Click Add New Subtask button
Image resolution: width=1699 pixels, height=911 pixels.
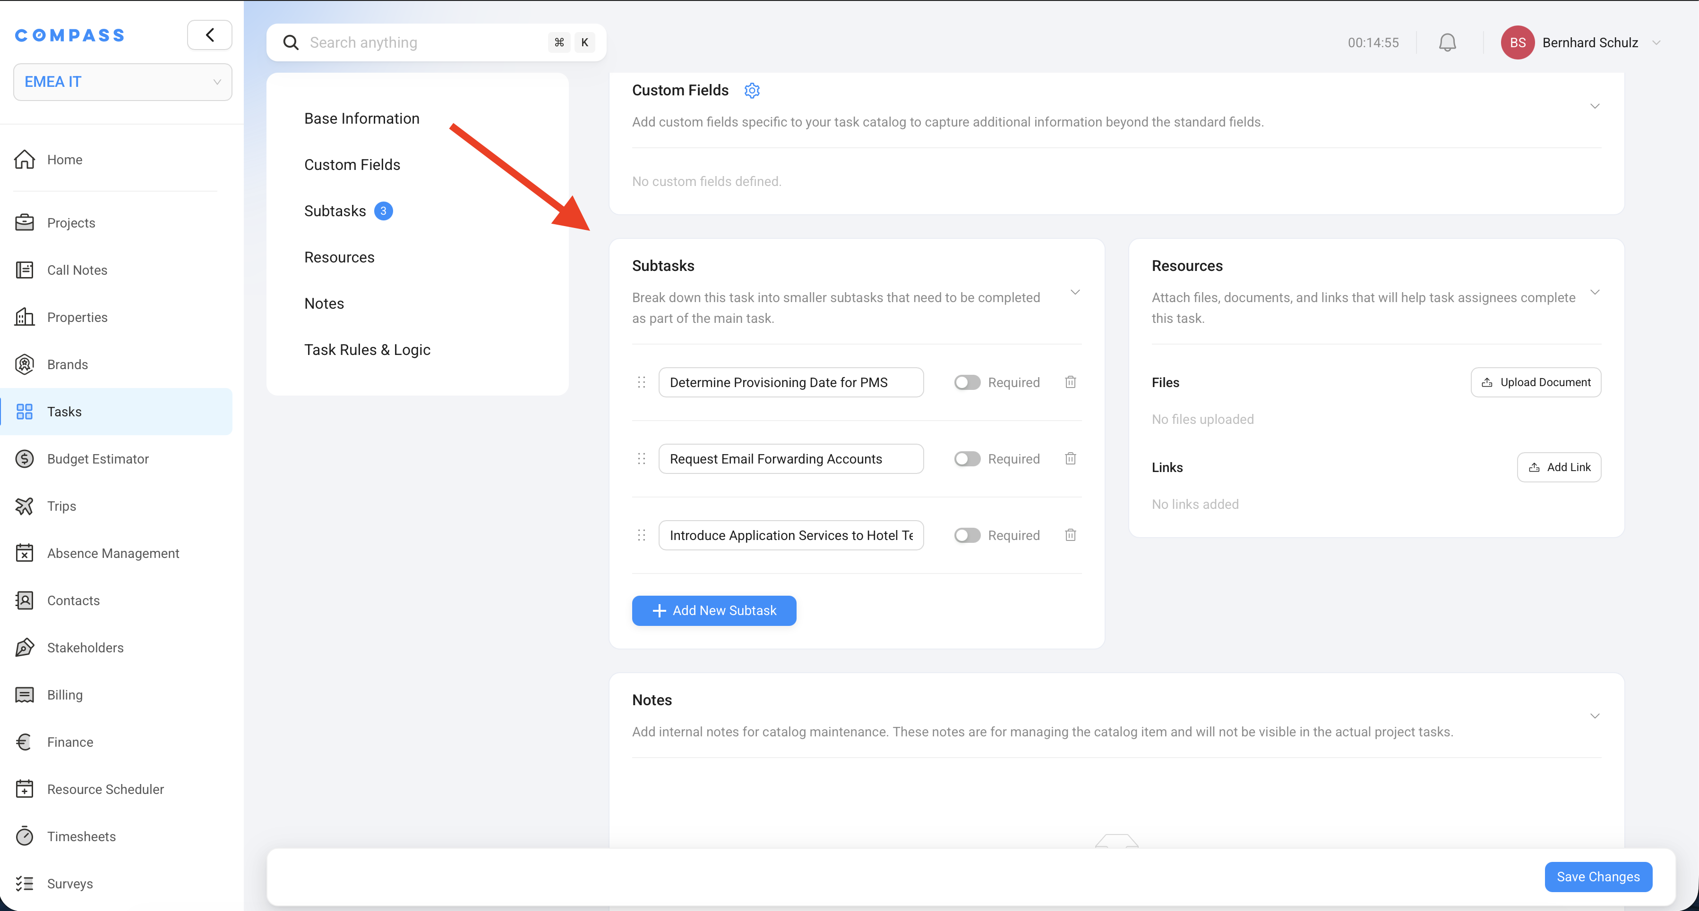coord(713,611)
